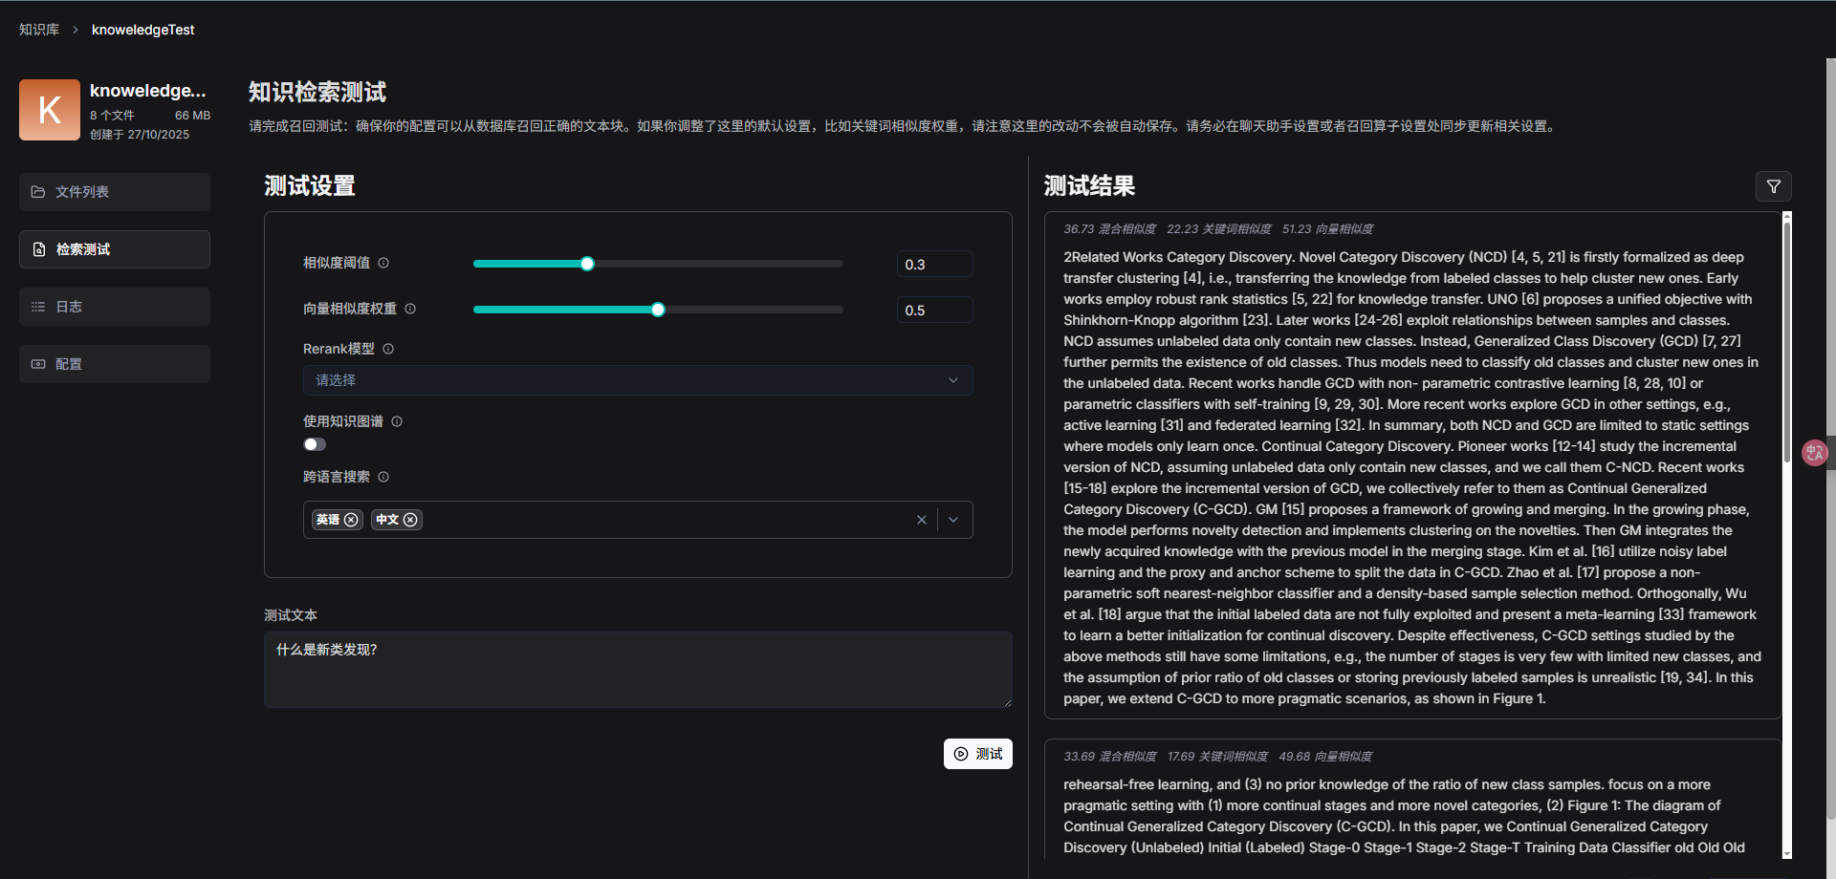The image size is (1836, 879).
Task: Remove the 中文 language tag
Action: point(410,520)
